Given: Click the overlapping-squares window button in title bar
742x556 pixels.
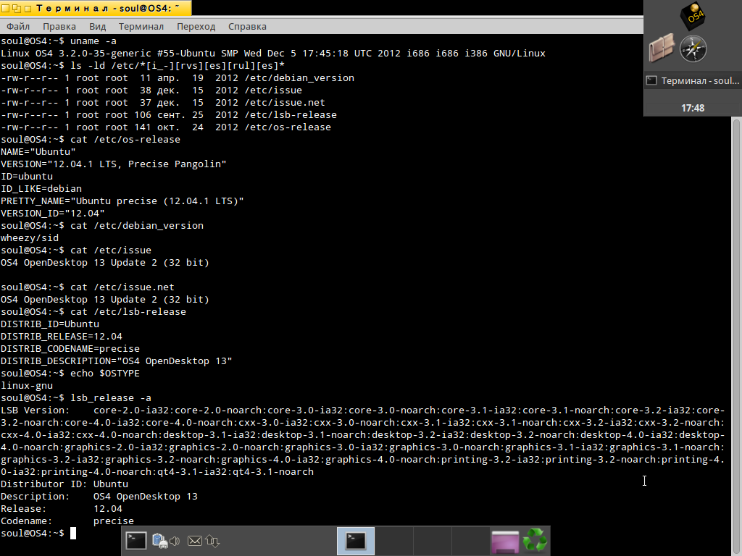Looking at the screenshot, I should 17,8.
